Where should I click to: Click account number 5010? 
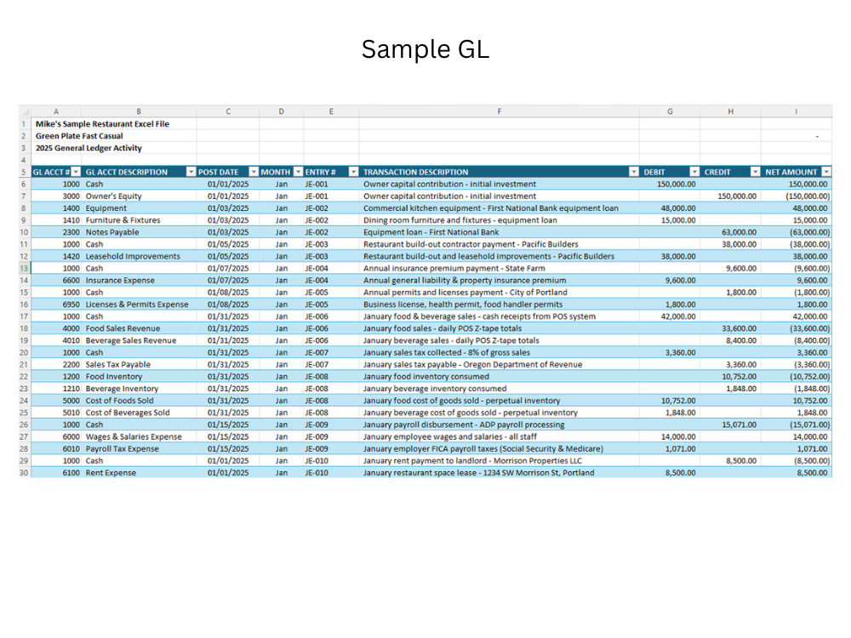click(56, 413)
